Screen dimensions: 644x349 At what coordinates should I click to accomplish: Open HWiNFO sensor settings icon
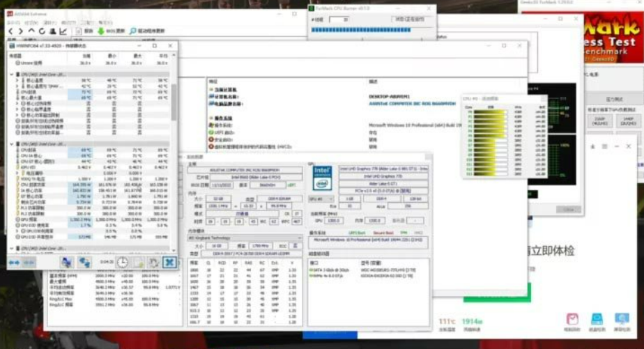(x=153, y=263)
